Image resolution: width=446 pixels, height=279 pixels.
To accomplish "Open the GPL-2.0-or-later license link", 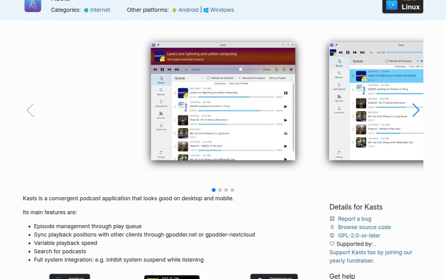I will (x=359, y=235).
